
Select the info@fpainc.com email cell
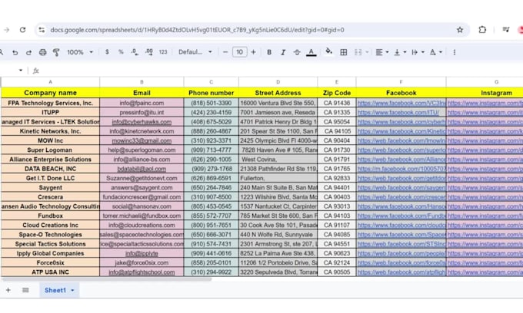142,103
